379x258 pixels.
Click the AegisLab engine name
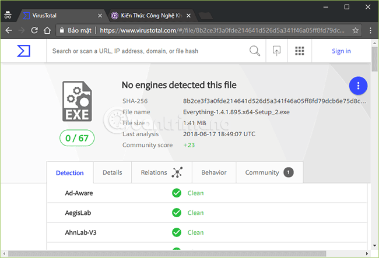coord(78,213)
